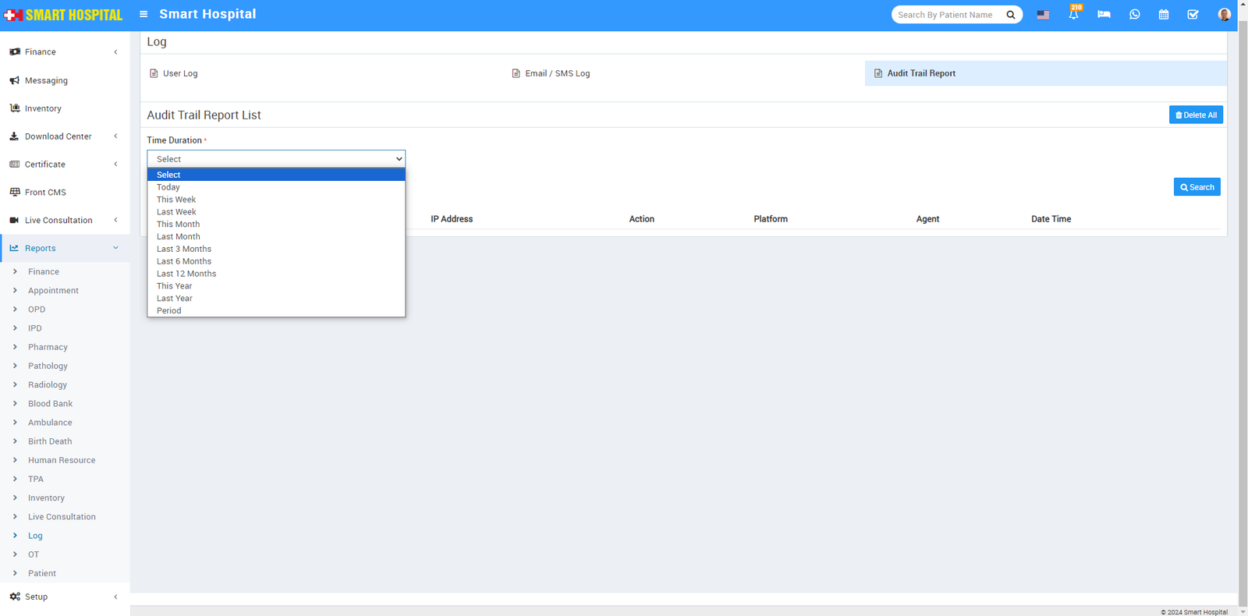Image resolution: width=1248 pixels, height=616 pixels.
Task: Click the blue Search button
Action: [x=1197, y=187]
